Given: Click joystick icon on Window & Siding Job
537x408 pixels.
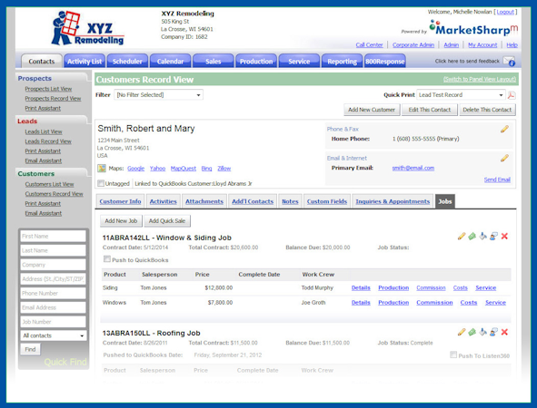Looking at the screenshot, I should tap(482, 236).
